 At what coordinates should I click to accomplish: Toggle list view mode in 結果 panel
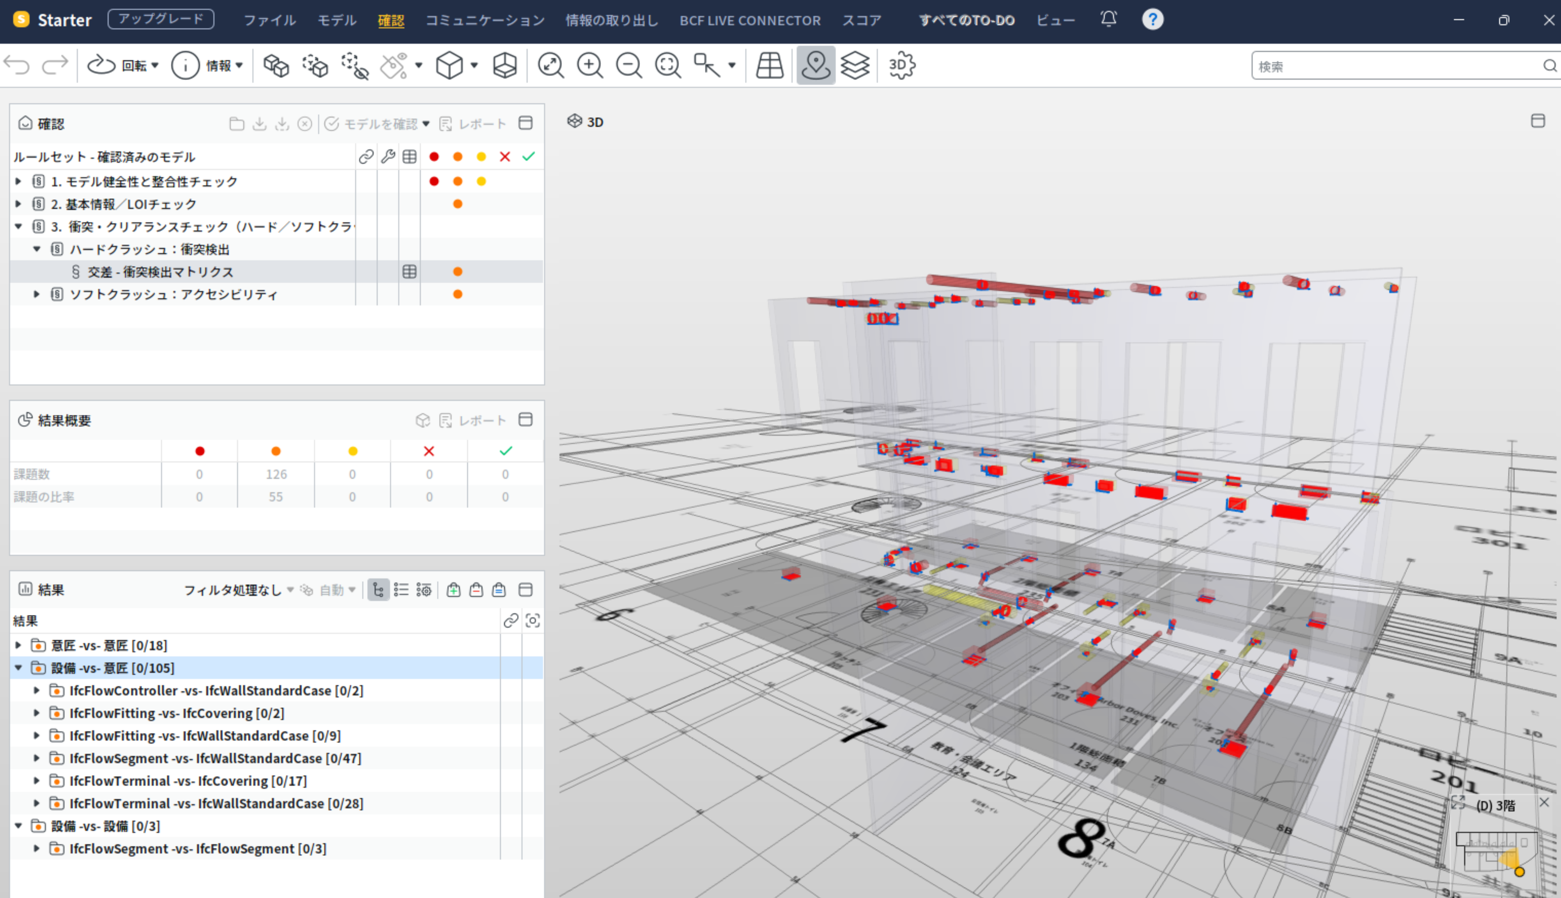click(x=401, y=590)
